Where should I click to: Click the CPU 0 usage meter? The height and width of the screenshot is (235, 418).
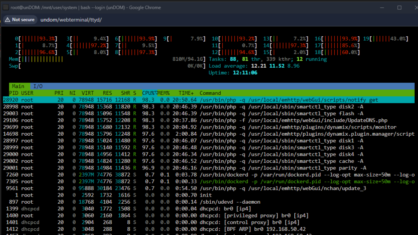pyautogui.click(x=36, y=39)
